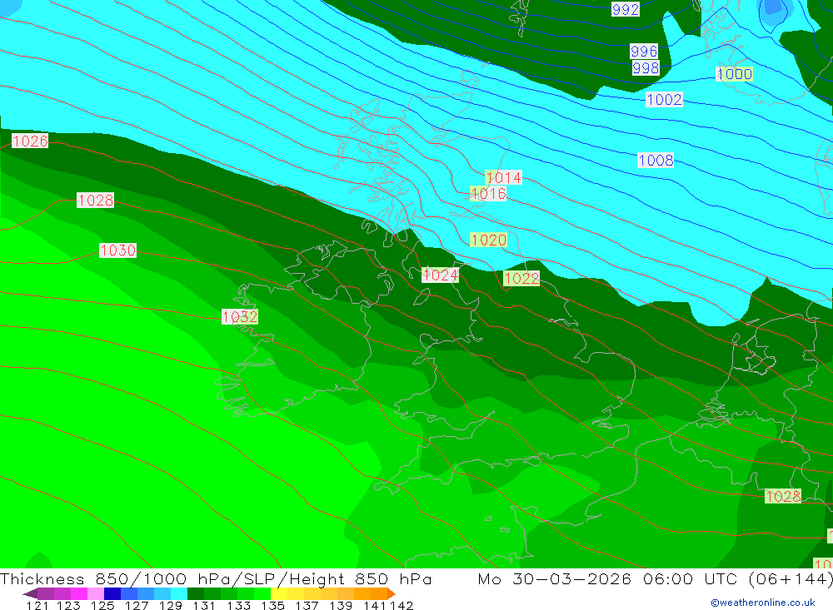The height and width of the screenshot is (610, 833).
Task: Click the 1020 isobar label
Action: tap(488, 240)
